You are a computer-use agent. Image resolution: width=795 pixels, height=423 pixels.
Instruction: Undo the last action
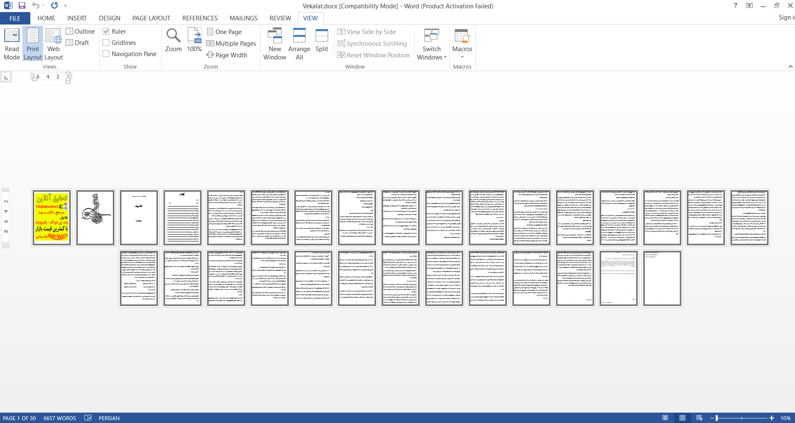[x=36, y=6]
